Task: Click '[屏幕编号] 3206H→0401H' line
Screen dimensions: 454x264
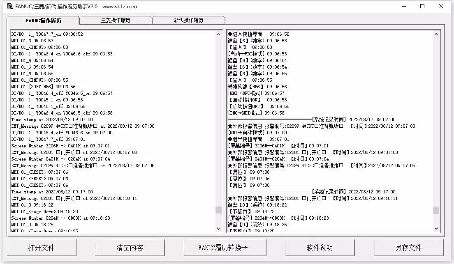Action: click(x=278, y=146)
